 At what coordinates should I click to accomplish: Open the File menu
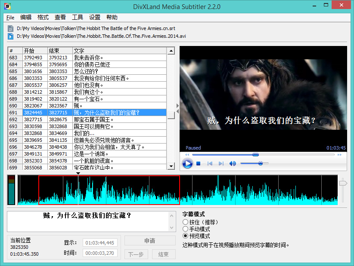[10, 17]
